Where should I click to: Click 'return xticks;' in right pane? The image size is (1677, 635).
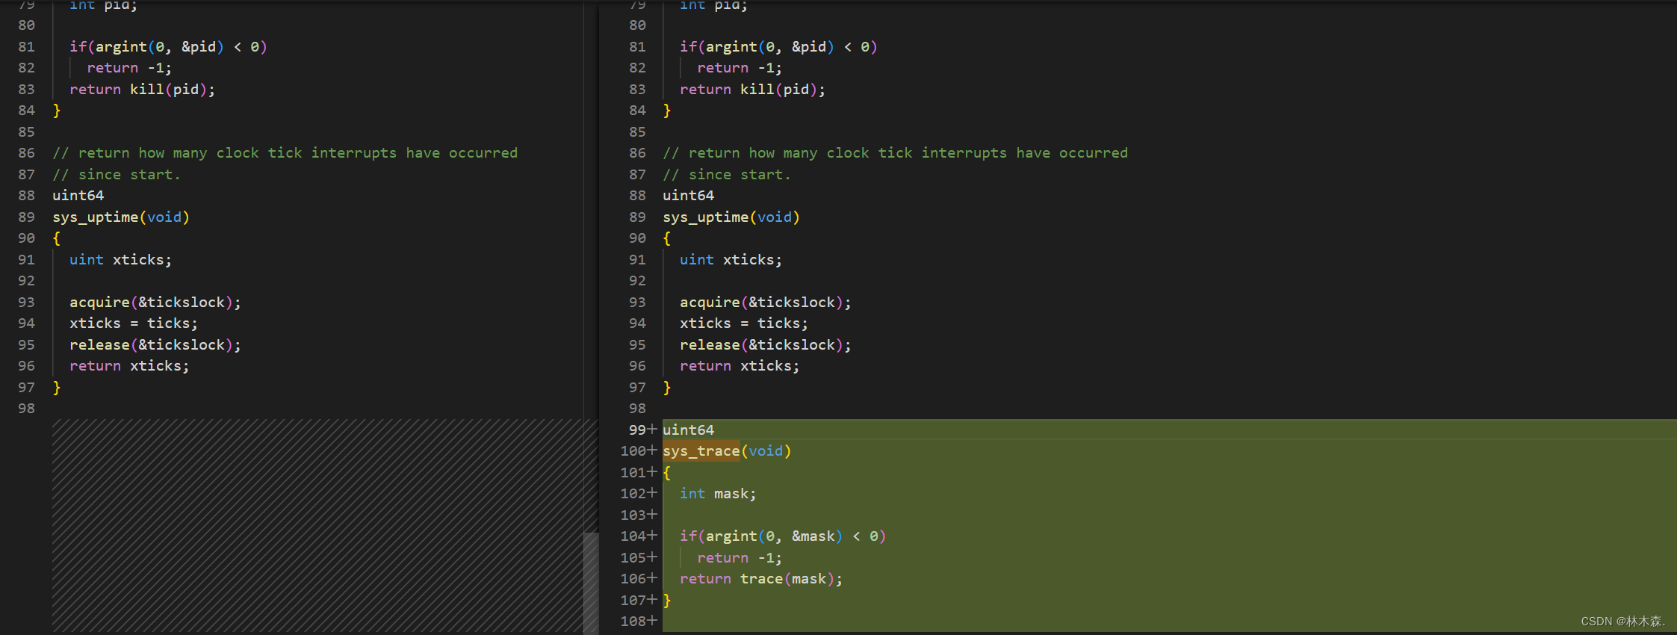pos(740,365)
